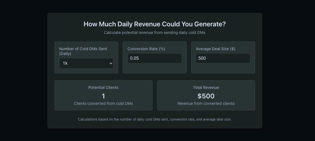
Task: Open the Cold DMs Sent dropdown
Action: pos(86,63)
